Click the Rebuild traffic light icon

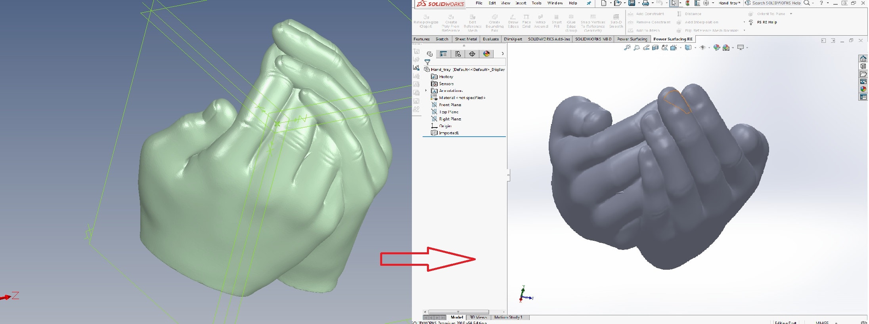pos(687,3)
